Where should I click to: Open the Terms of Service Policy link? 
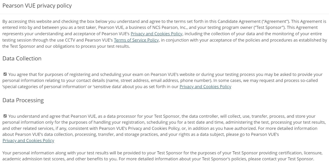pos(136,40)
